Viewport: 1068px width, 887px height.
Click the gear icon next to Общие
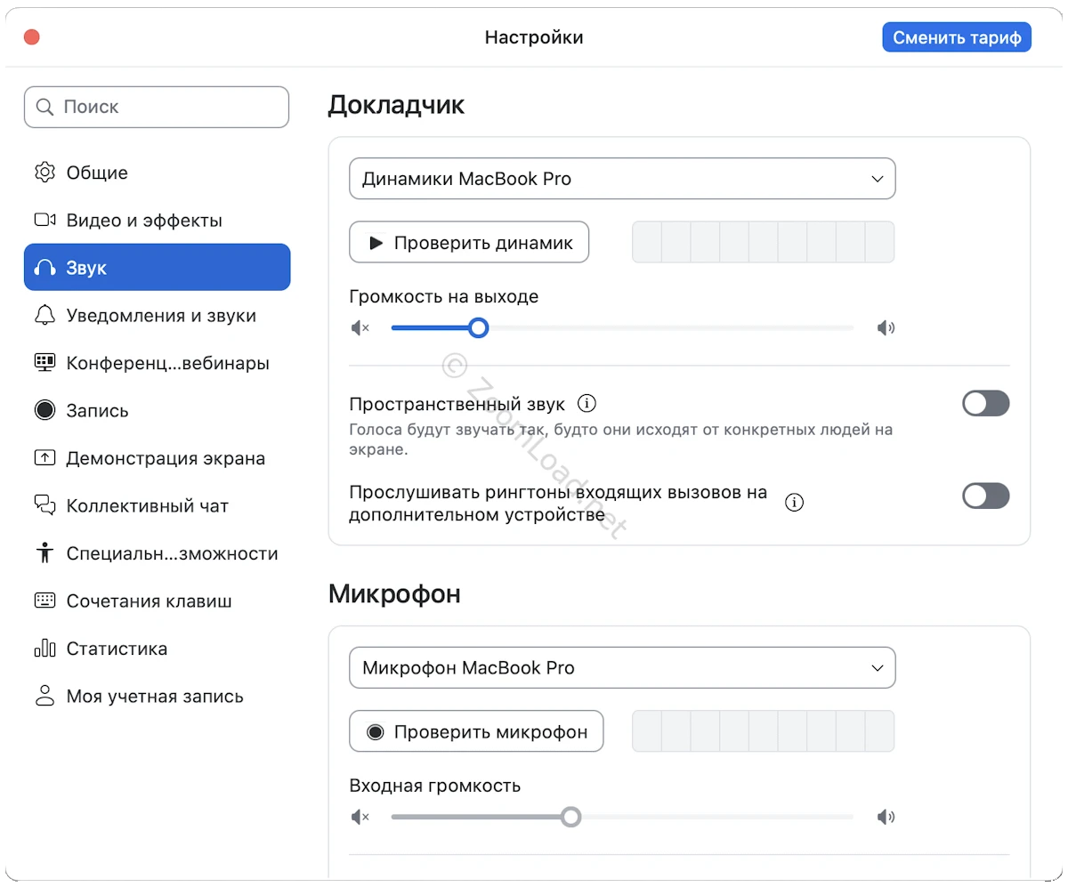click(44, 173)
